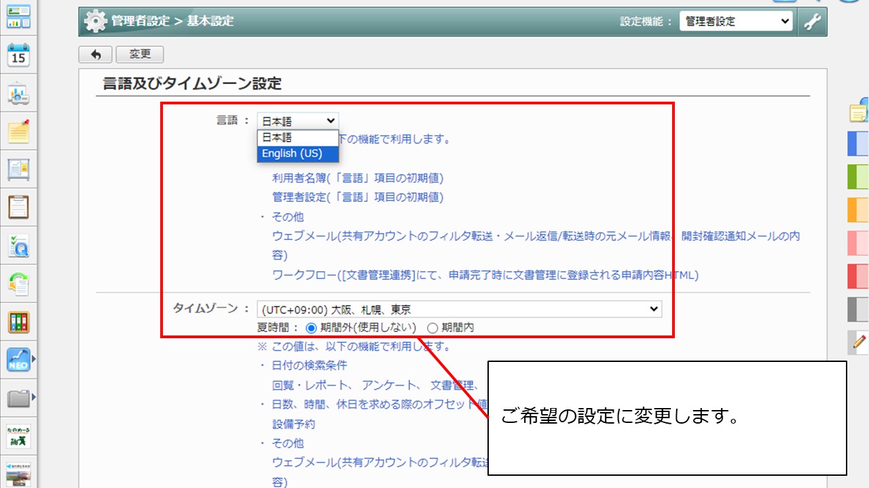The height and width of the screenshot is (488, 869).
Task: Open the gray folder icon in sidebar
Action: point(19,397)
